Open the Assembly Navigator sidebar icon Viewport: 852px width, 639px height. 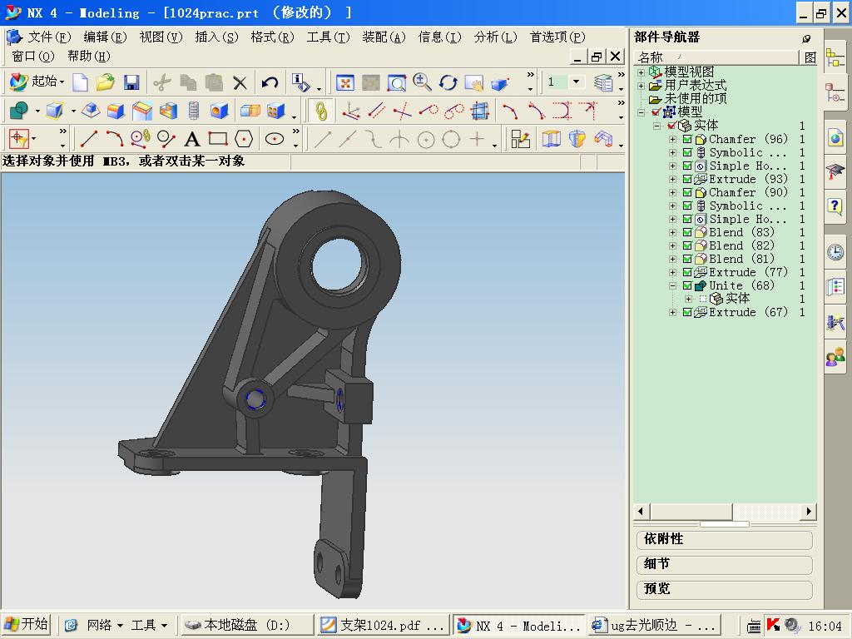tap(835, 57)
